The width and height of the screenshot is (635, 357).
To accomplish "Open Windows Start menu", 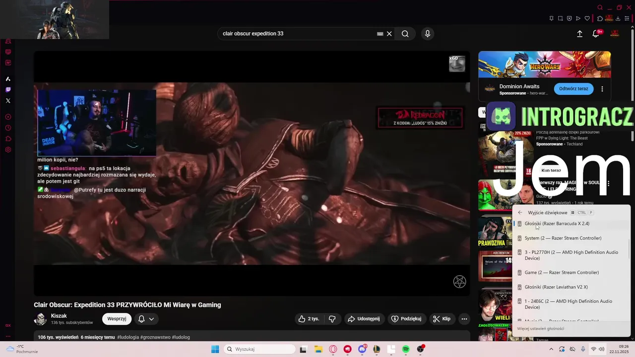I will click(215, 349).
